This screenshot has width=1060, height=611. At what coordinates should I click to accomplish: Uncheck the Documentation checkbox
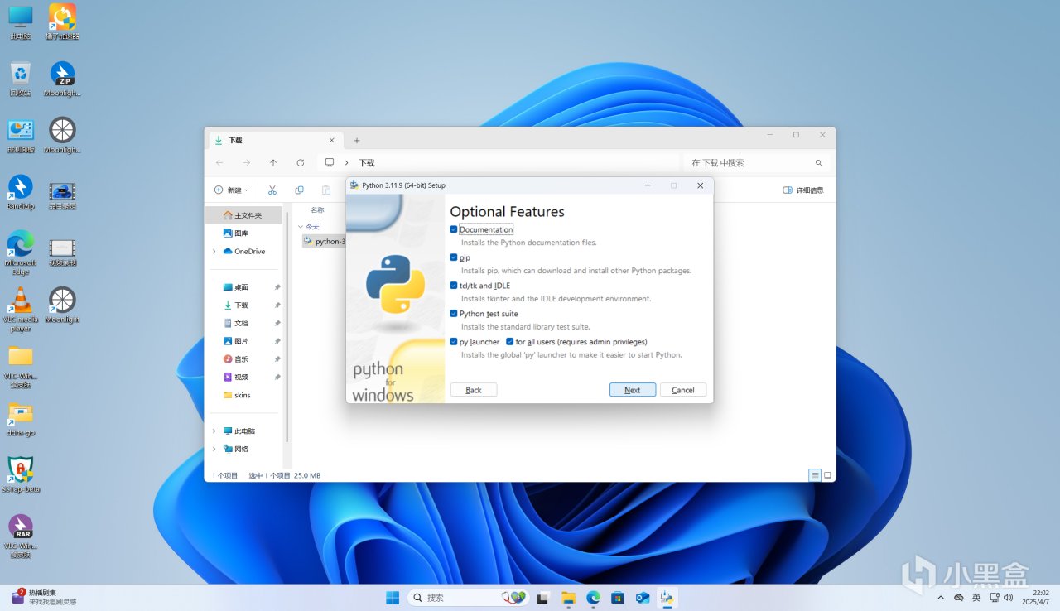454,229
